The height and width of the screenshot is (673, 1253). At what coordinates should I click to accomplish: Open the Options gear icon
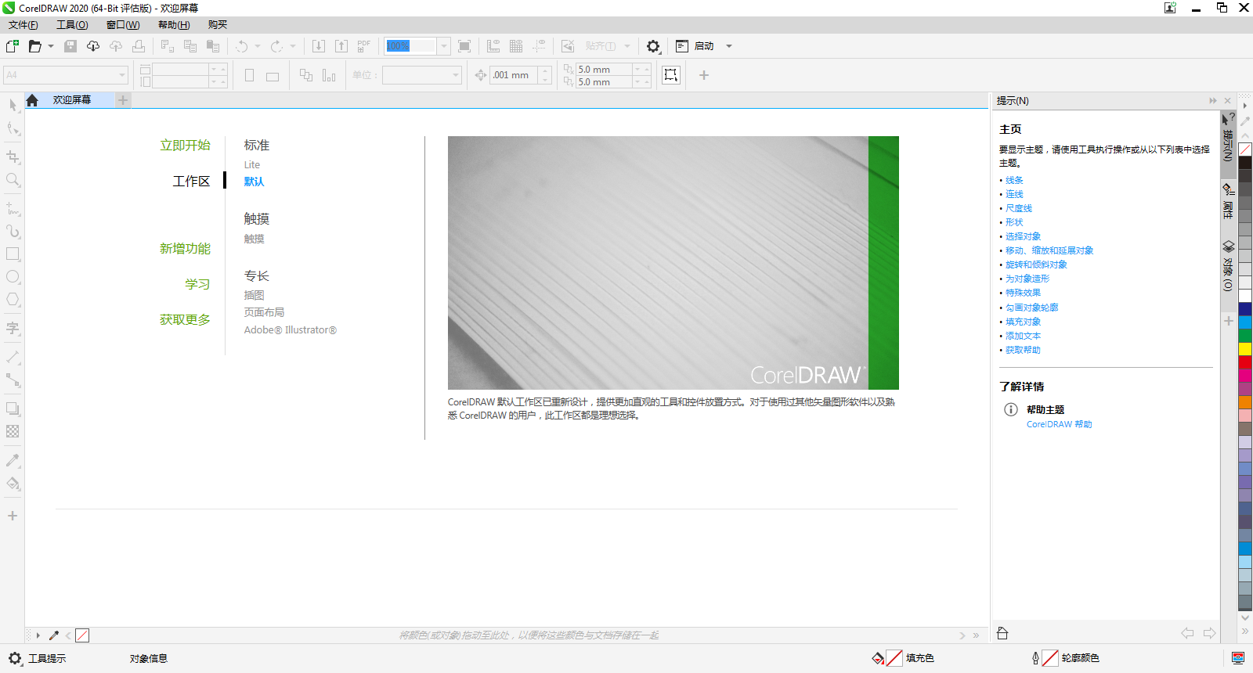point(653,46)
